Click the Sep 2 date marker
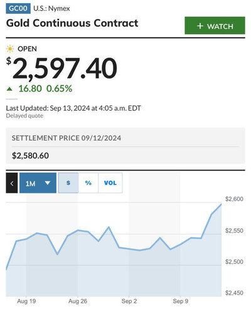The width and height of the screenshot is (251, 314). [x=129, y=301]
